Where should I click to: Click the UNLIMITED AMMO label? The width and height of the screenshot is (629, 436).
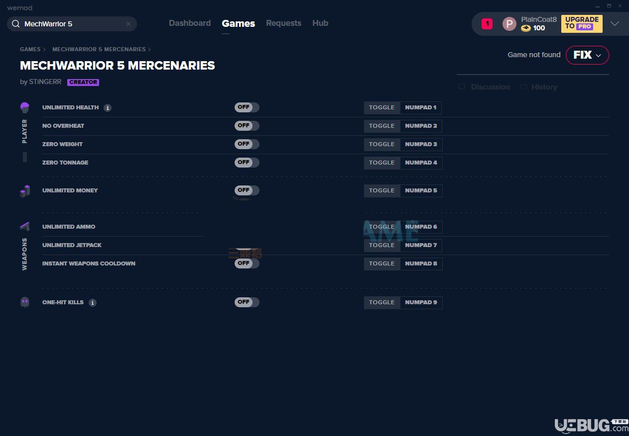69,227
